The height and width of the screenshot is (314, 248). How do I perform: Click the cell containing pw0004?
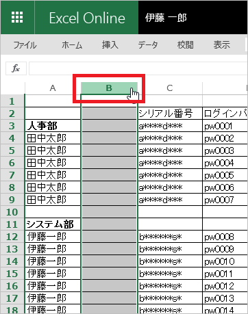(225, 163)
